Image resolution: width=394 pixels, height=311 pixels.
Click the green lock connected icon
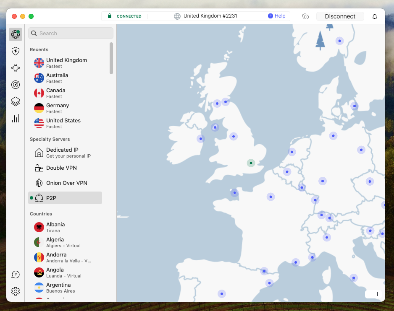(x=110, y=16)
